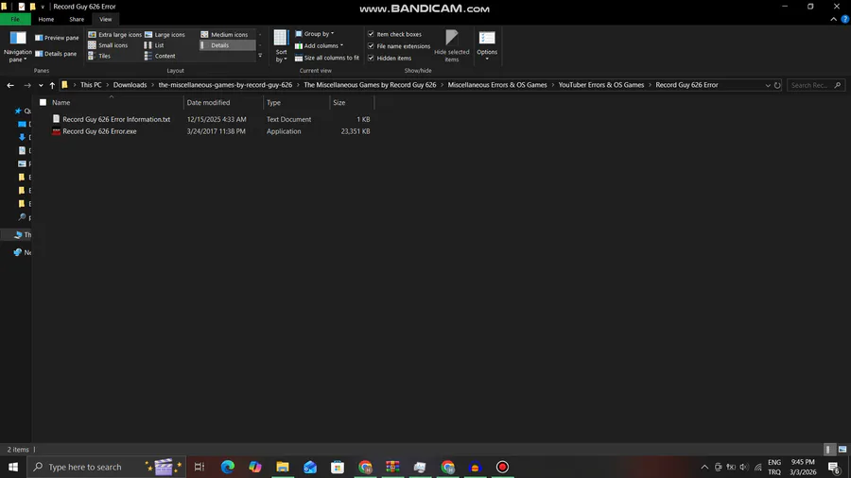Open WinRAR from the taskbar
851x478 pixels.
[392, 467]
